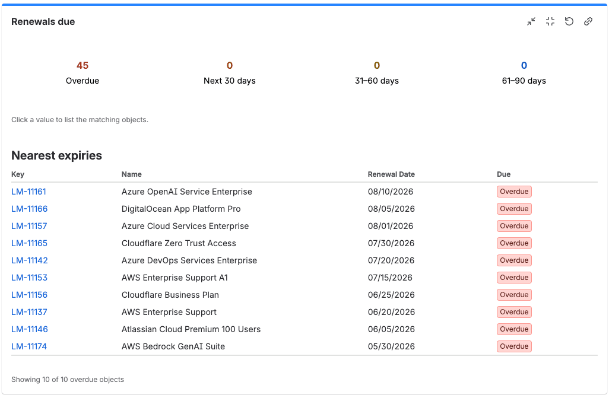Open object LM-11146

pyautogui.click(x=30, y=329)
